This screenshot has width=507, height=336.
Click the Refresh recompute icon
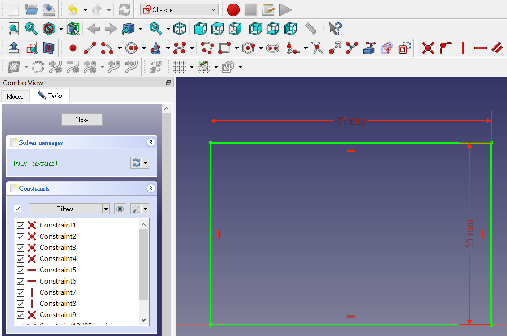point(125,10)
